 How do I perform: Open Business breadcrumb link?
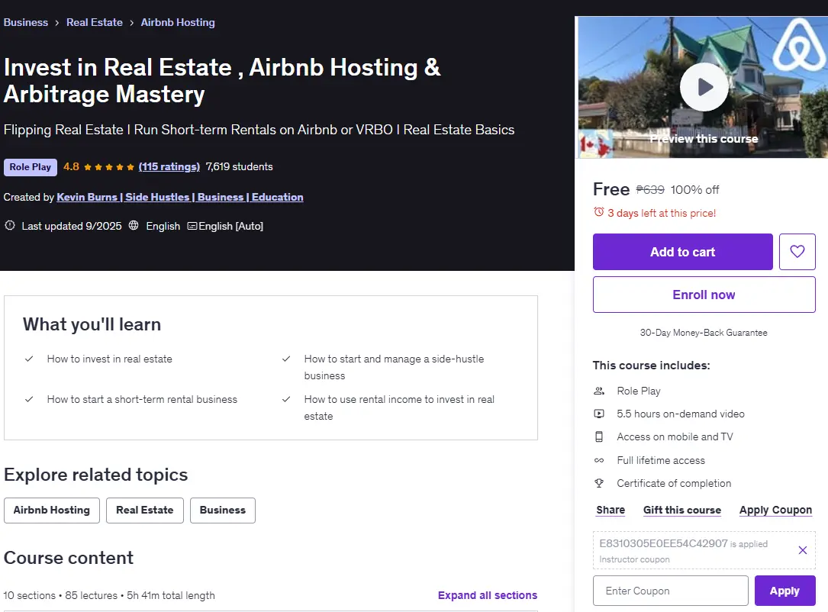coord(25,22)
